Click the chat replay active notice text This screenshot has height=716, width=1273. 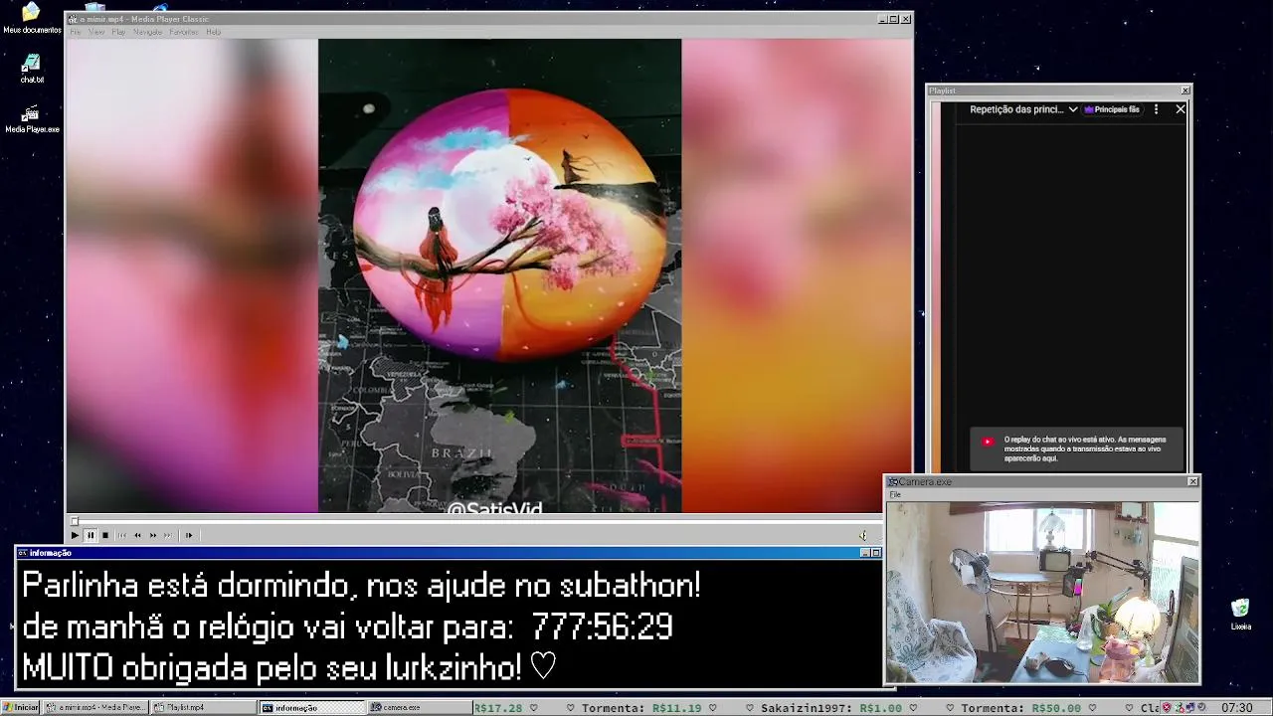pos(1084,448)
